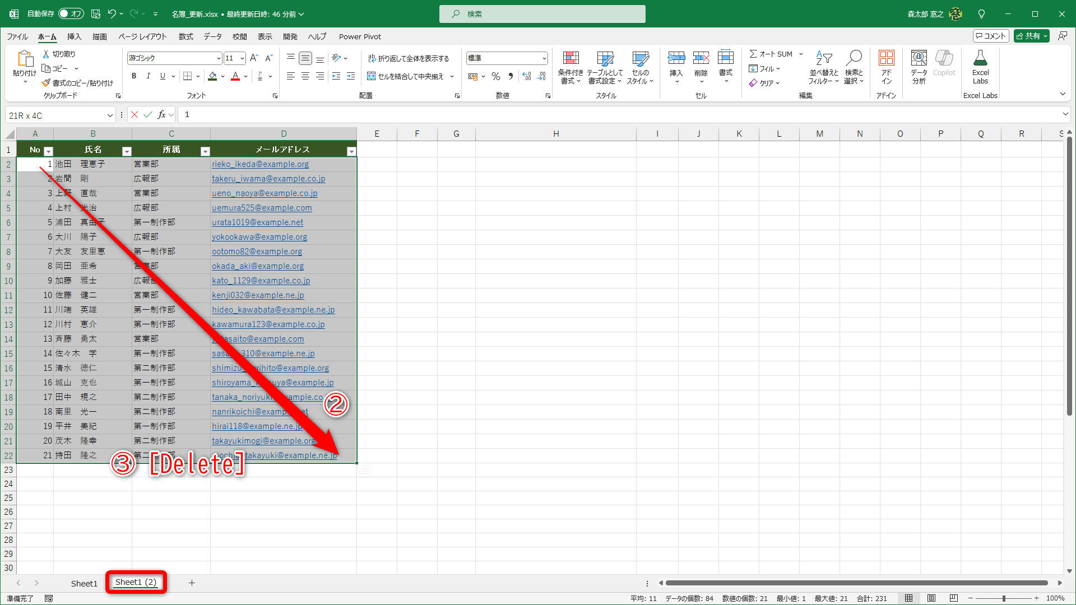Click the Conditional Formatting icon
Viewport: 1076px width, 605px height.
click(x=571, y=58)
